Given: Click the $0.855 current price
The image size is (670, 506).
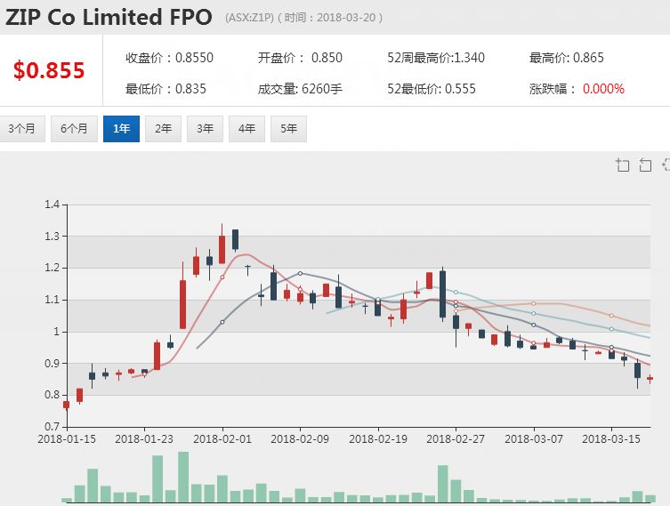Looking at the screenshot, I should coord(49,70).
